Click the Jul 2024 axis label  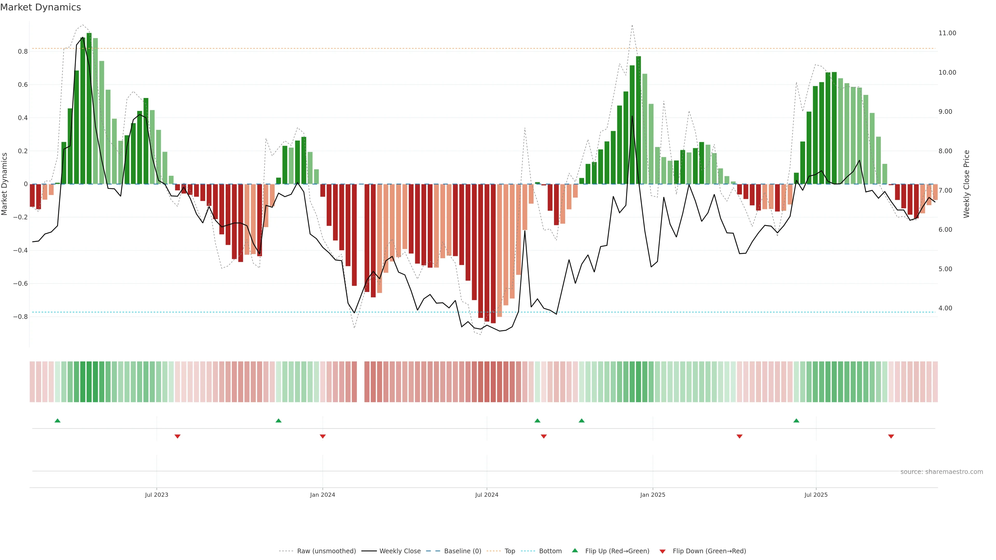pos(486,495)
